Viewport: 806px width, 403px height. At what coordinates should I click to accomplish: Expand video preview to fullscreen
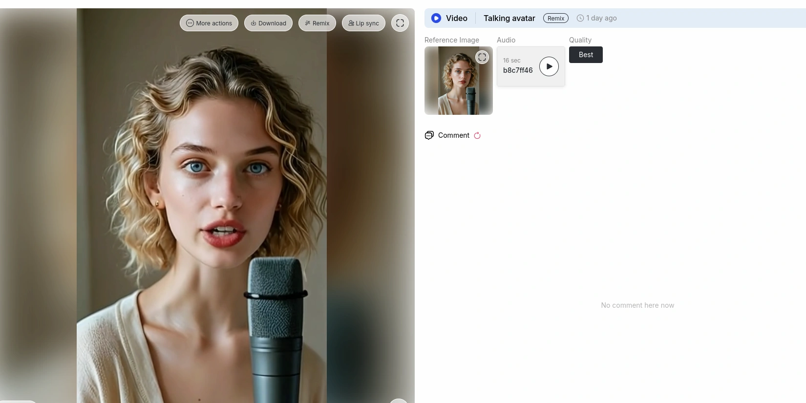[x=400, y=23]
